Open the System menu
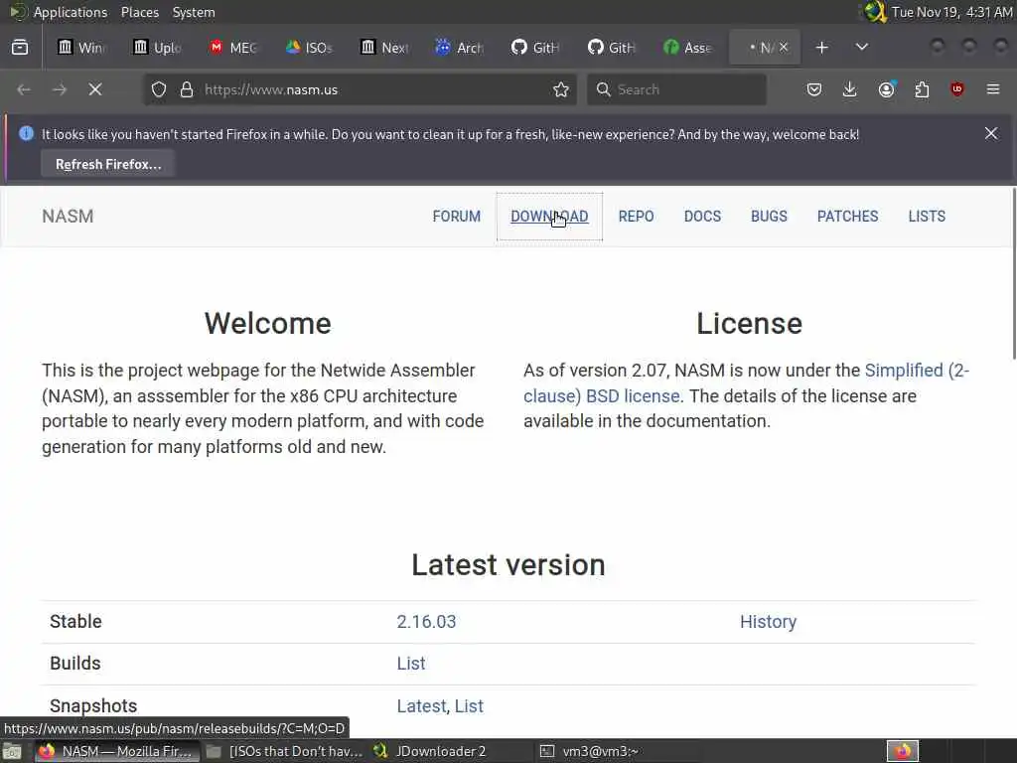 (x=194, y=12)
